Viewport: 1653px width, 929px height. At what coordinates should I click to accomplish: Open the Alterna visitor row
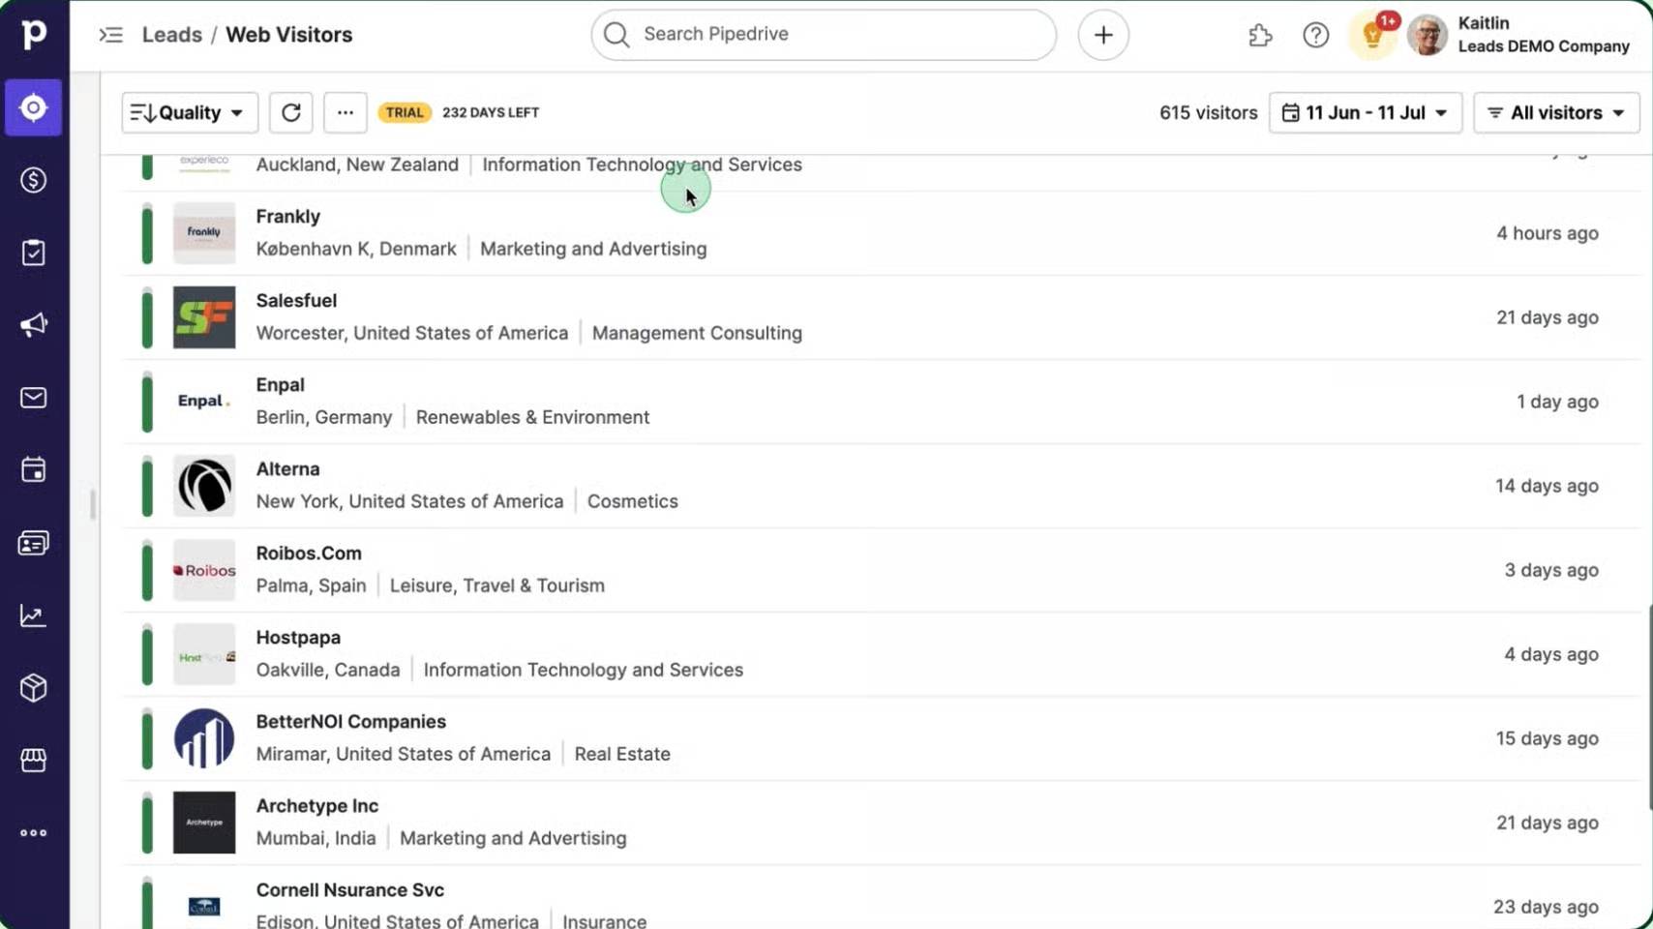point(882,486)
